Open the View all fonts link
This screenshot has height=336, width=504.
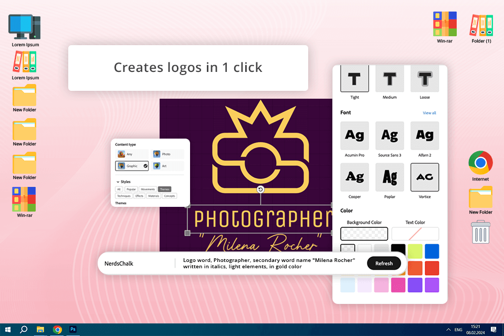[429, 113]
